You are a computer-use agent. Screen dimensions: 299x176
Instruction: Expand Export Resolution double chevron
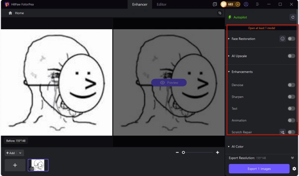pyautogui.click(x=292, y=158)
